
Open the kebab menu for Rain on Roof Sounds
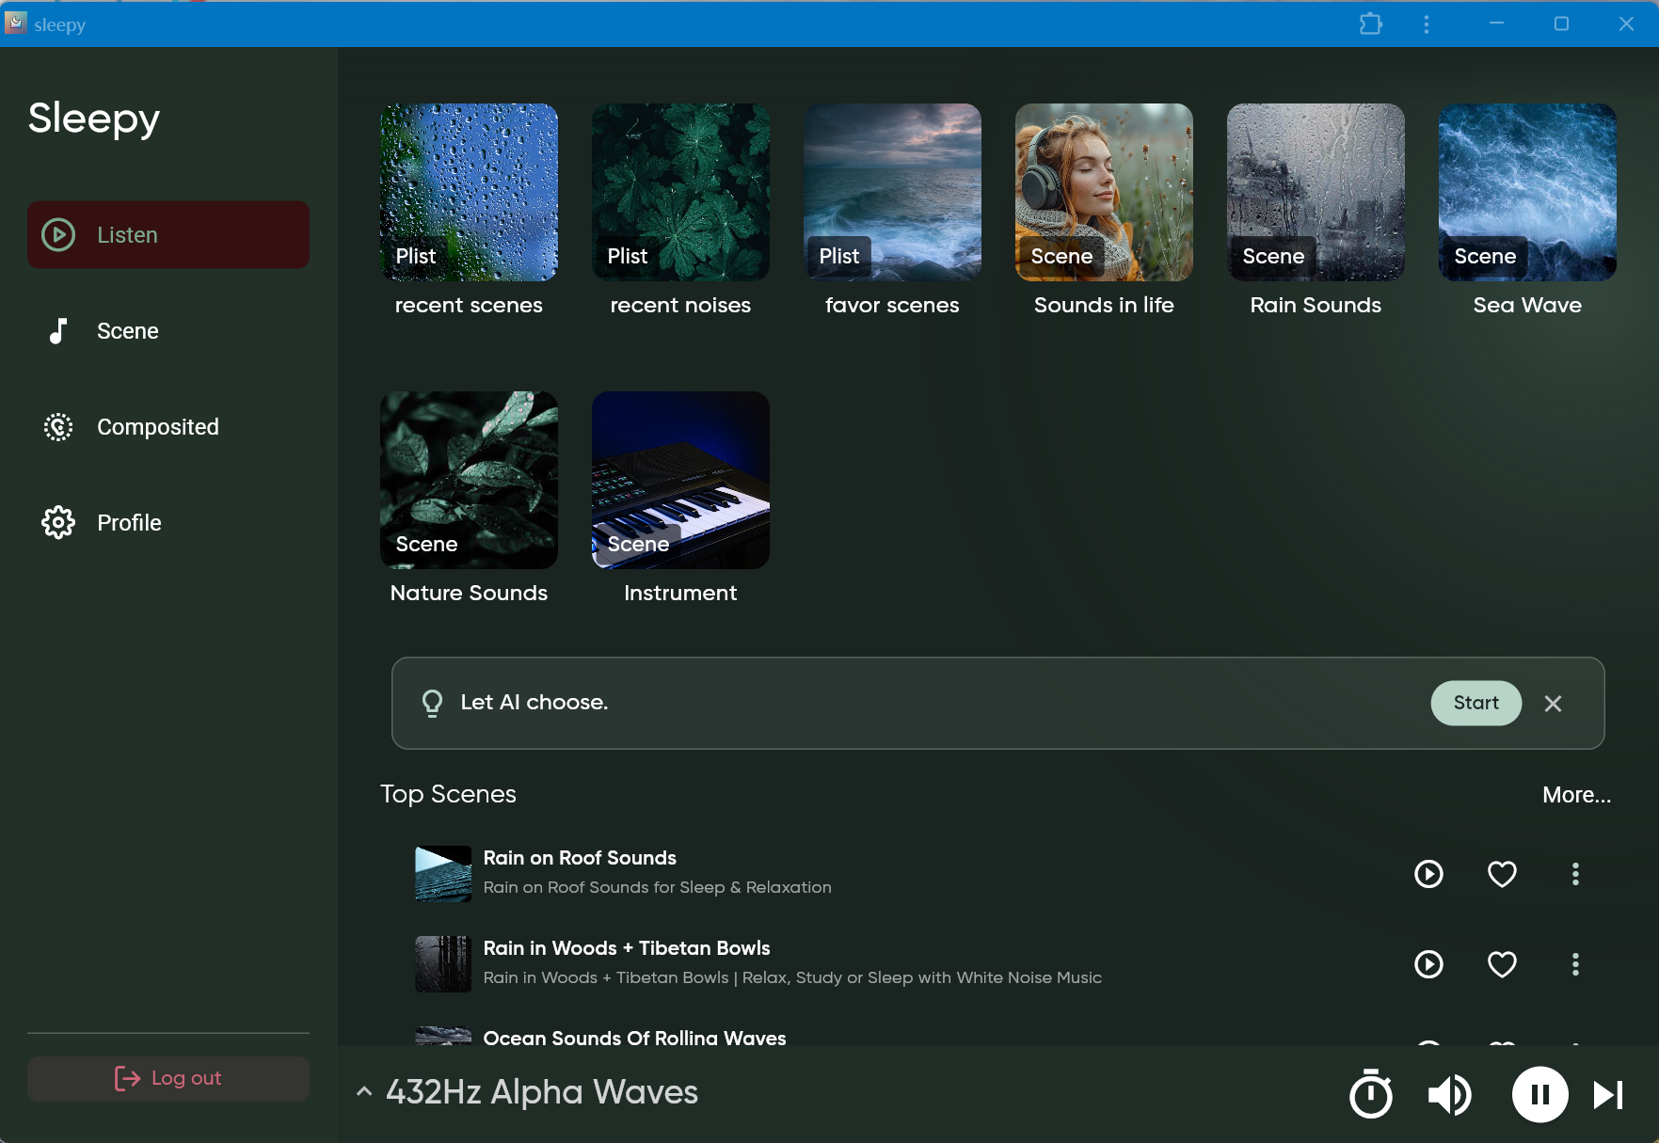(1576, 874)
